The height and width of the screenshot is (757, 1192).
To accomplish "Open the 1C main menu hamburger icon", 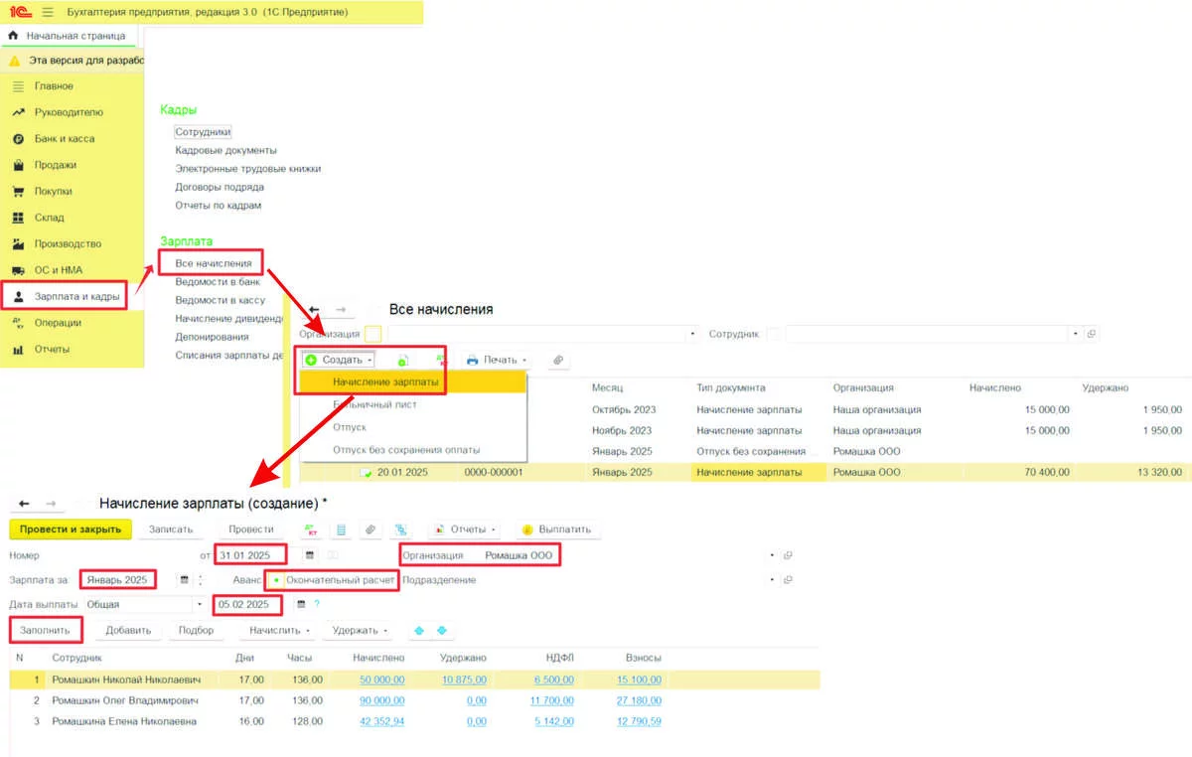I will [x=47, y=12].
